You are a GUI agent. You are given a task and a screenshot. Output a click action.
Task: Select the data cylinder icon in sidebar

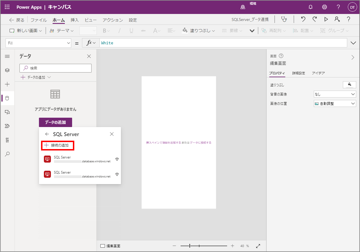point(8,98)
